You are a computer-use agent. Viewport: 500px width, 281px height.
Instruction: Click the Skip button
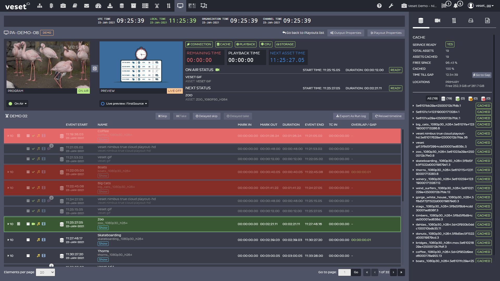pos(163,116)
